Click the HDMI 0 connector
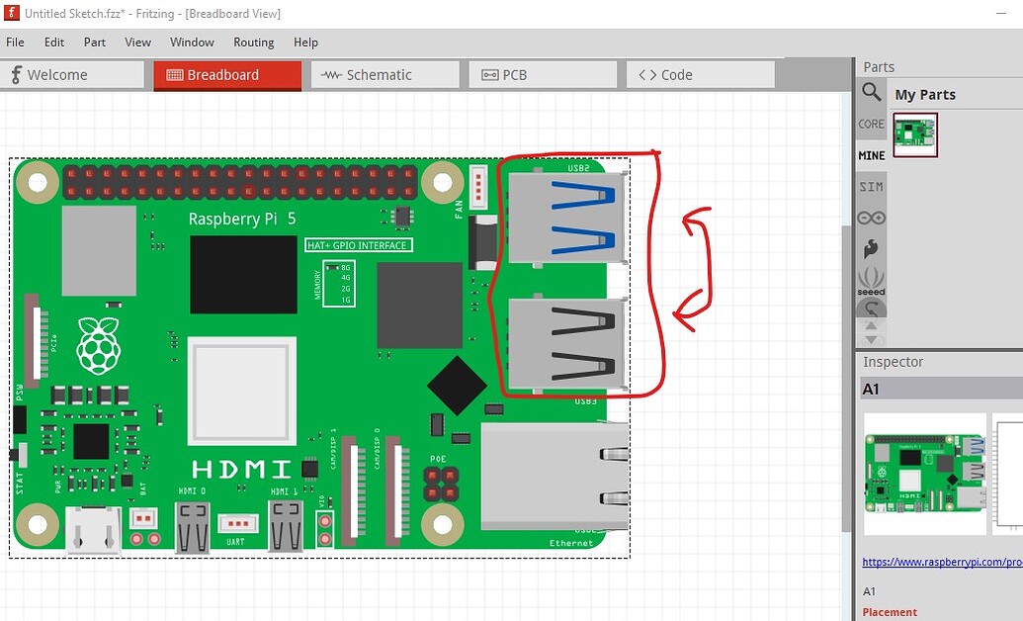This screenshot has height=621, width=1023. click(193, 528)
